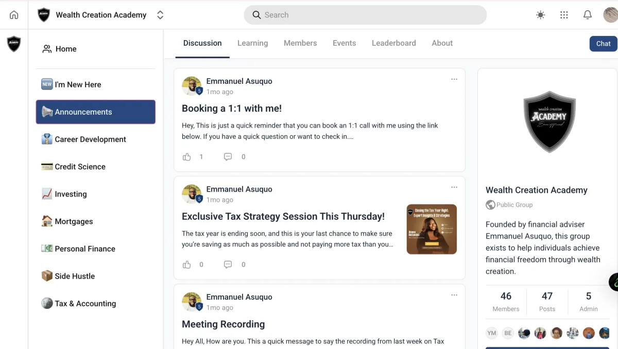618x349 pixels.
Task: Open the Investing channel
Action: [x=95, y=194]
